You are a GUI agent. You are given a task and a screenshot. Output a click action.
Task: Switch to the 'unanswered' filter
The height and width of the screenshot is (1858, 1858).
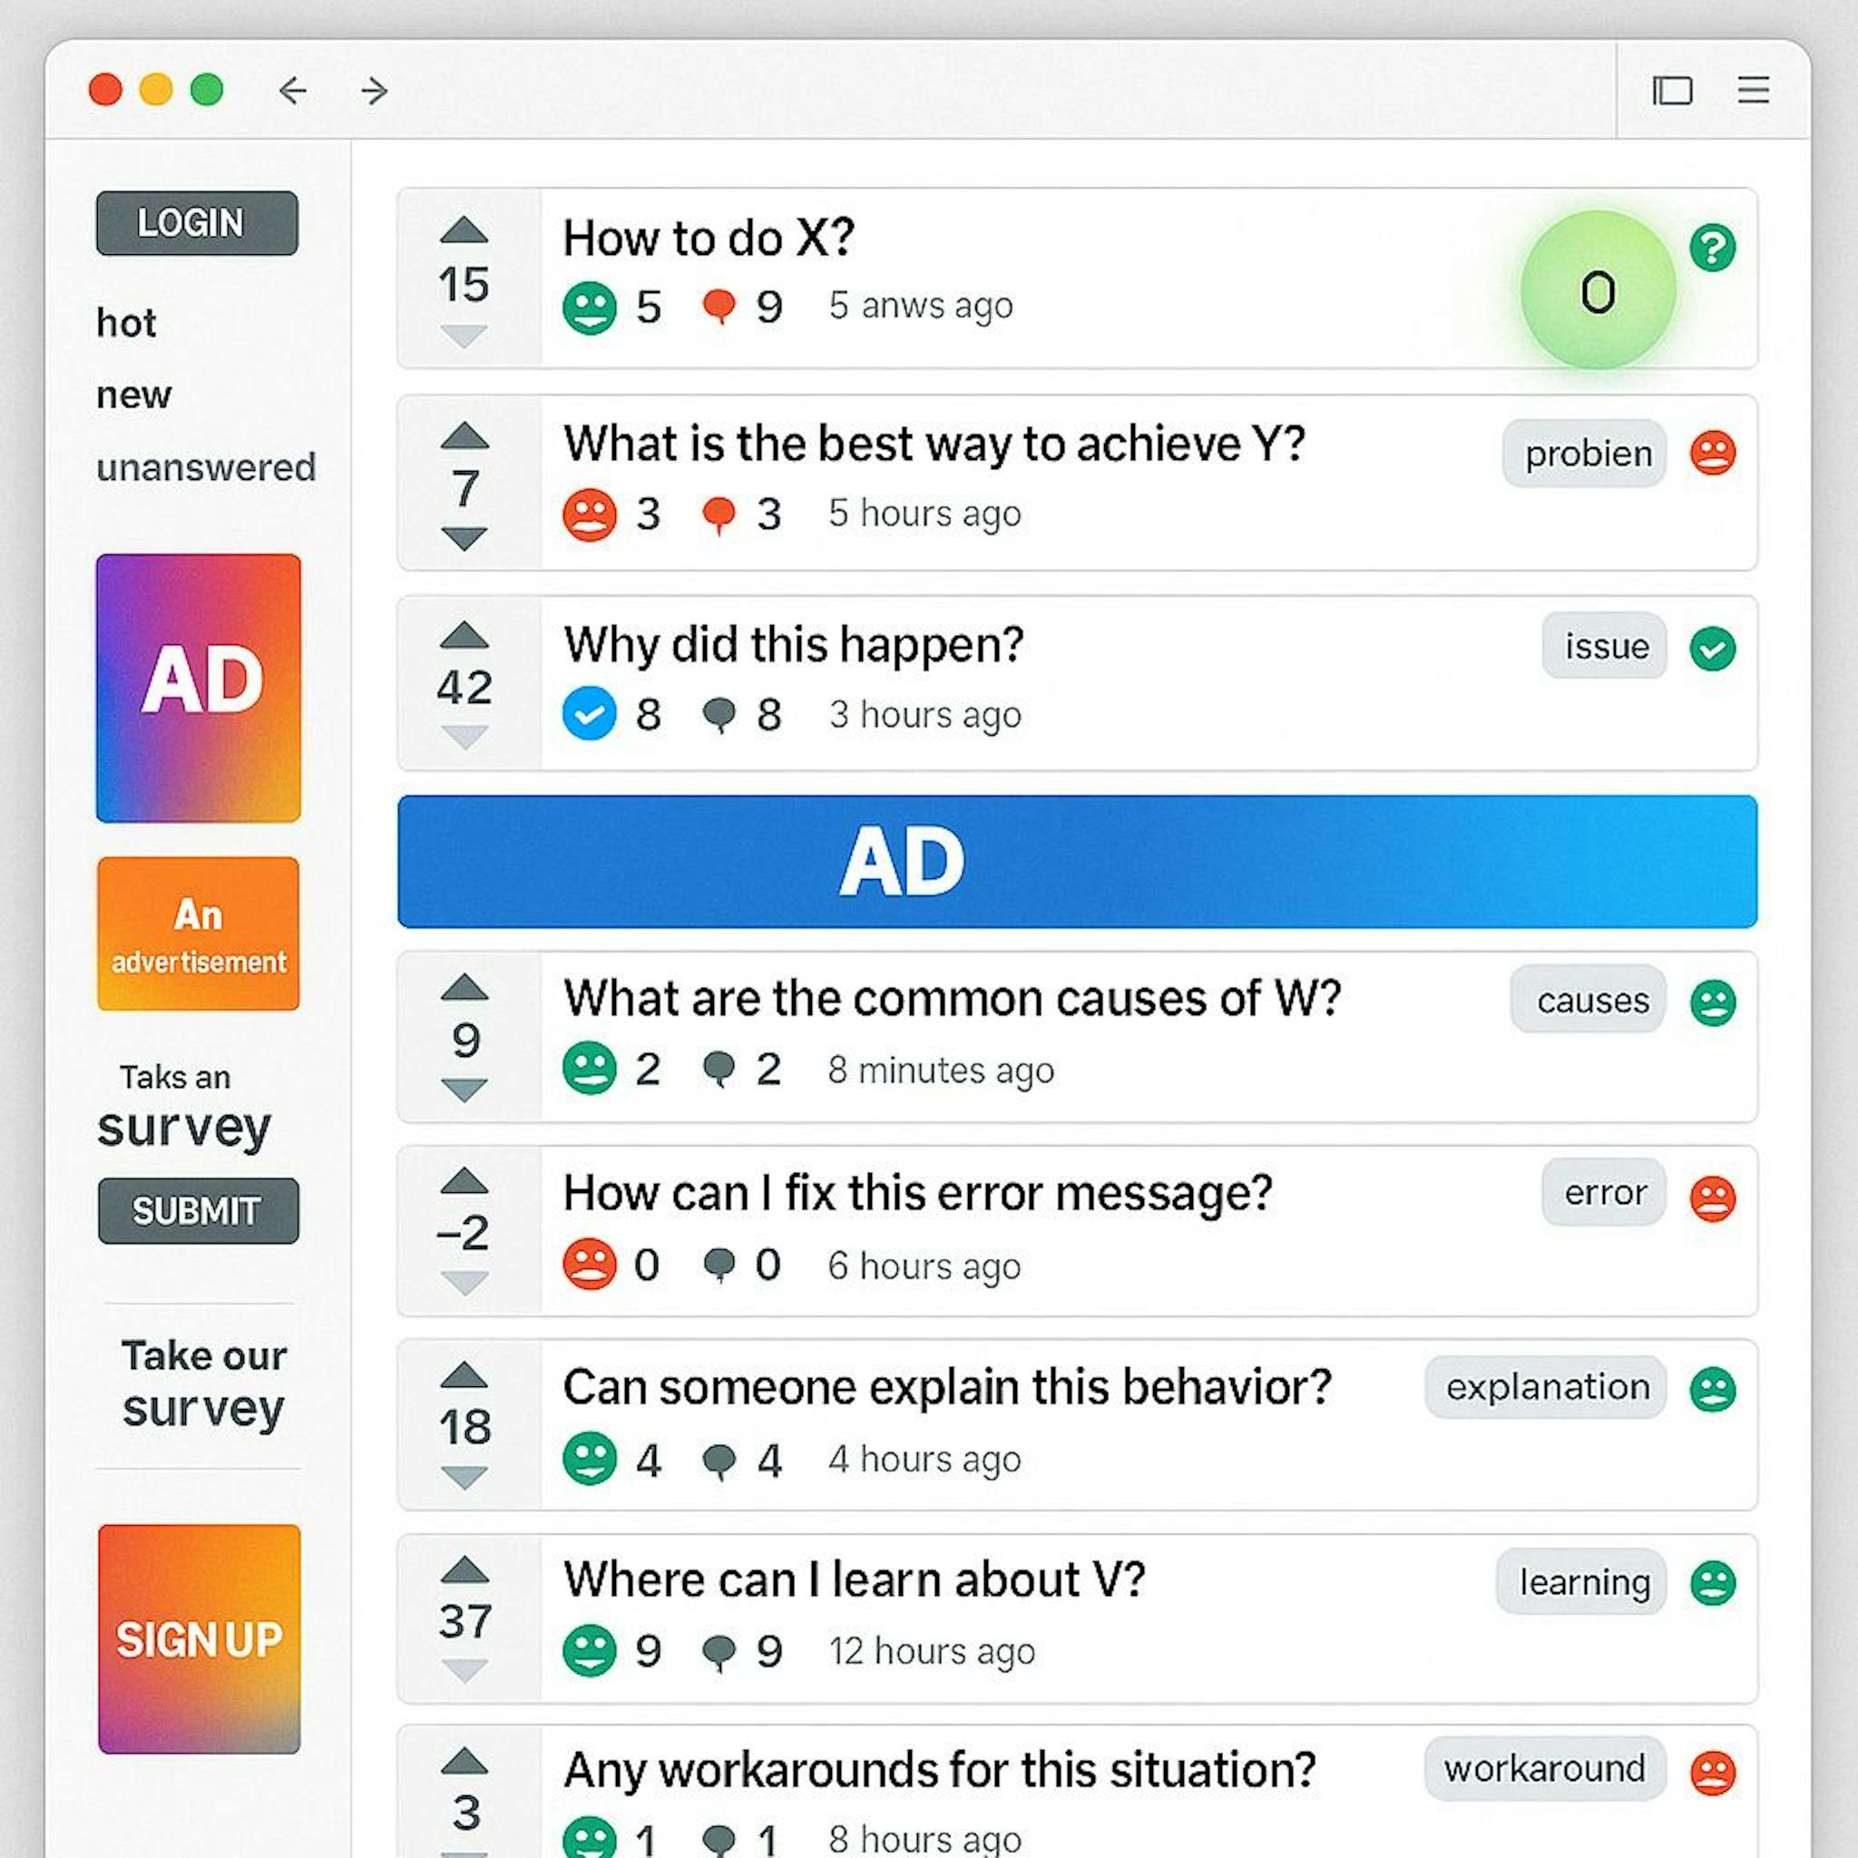click(x=206, y=467)
